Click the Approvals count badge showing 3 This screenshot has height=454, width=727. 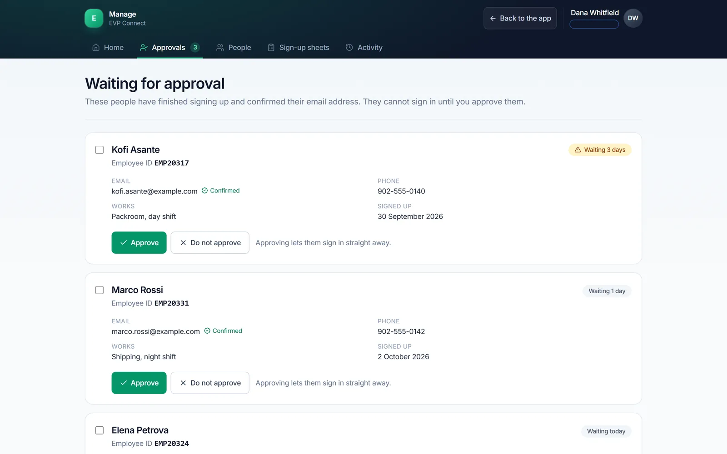(195, 47)
